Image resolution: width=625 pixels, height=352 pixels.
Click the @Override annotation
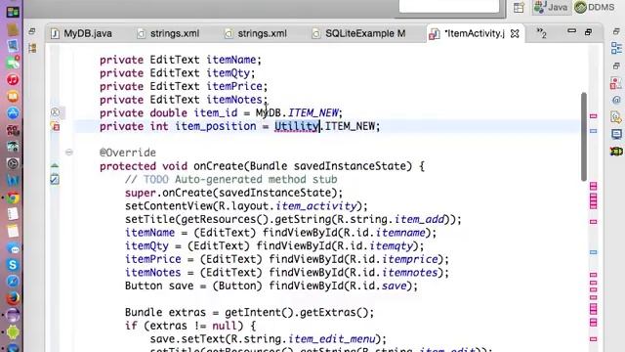(128, 153)
